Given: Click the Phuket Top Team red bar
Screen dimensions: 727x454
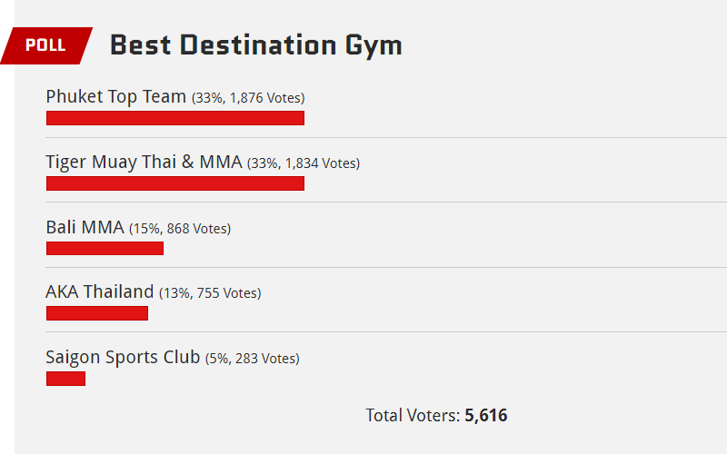Looking at the screenshot, I should pos(175,118).
